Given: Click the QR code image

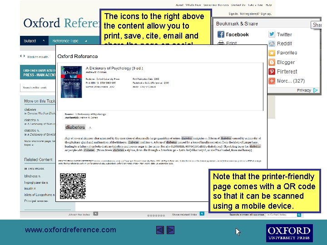Looking at the screenshot, I should 73,186.
